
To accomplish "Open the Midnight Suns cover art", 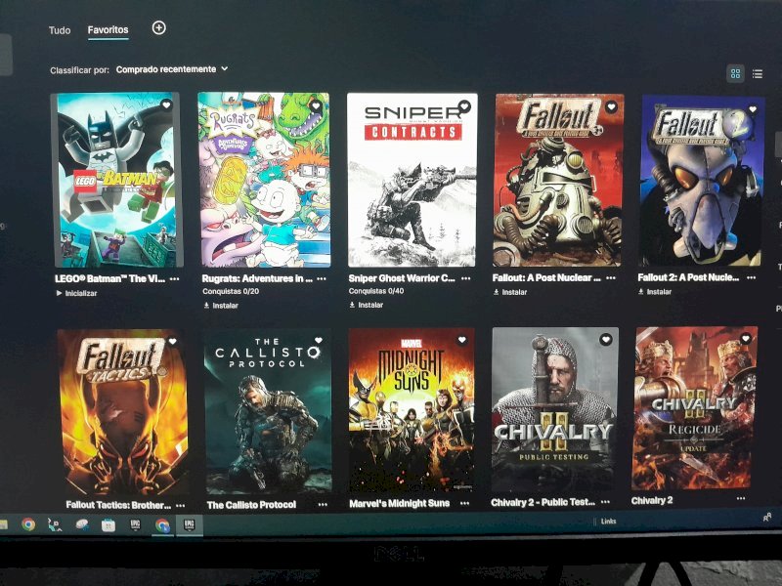I will [412, 410].
